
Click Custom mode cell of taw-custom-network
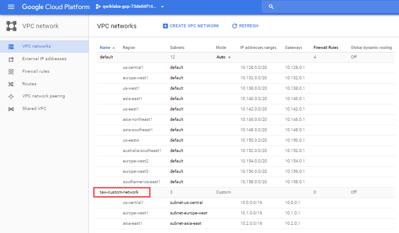pyautogui.click(x=223, y=192)
